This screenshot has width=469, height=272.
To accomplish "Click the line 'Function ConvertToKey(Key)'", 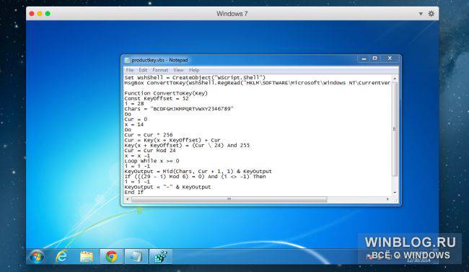I will (x=166, y=93).
